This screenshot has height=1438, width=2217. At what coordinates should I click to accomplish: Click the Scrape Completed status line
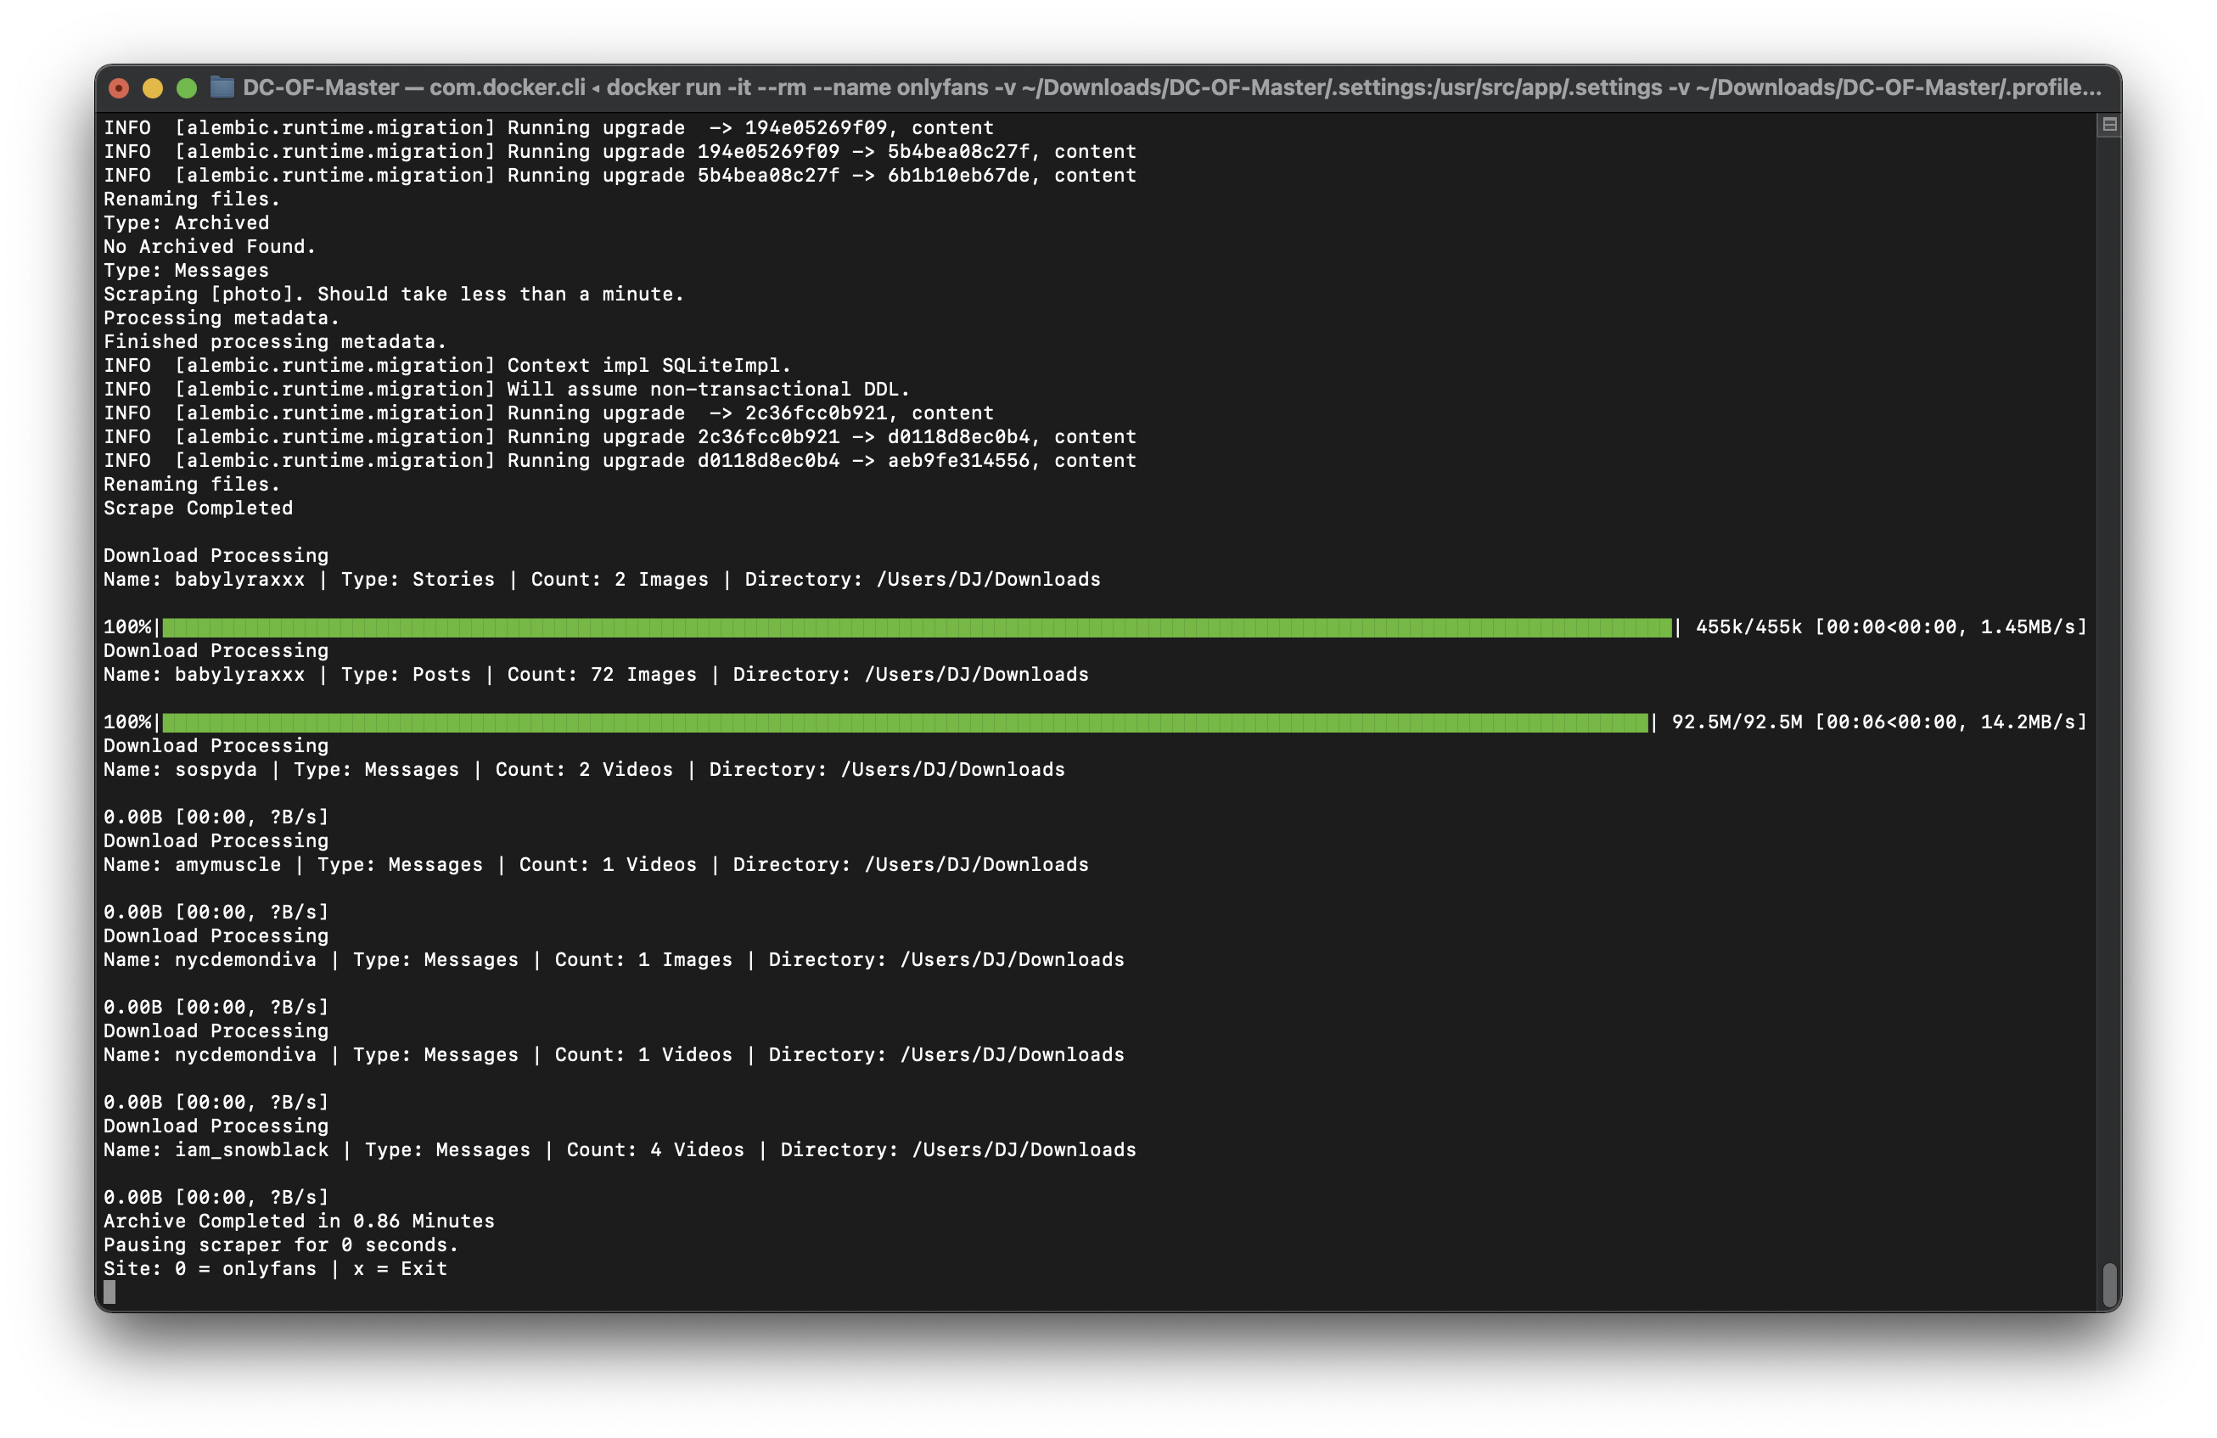click(x=199, y=508)
